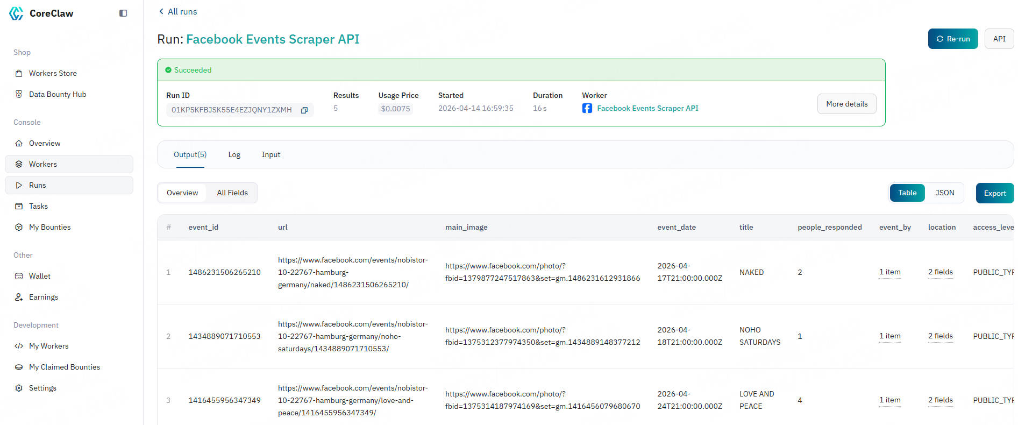1018x425 pixels.
Task: Open Settings from the sidebar
Action: [42, 388]
